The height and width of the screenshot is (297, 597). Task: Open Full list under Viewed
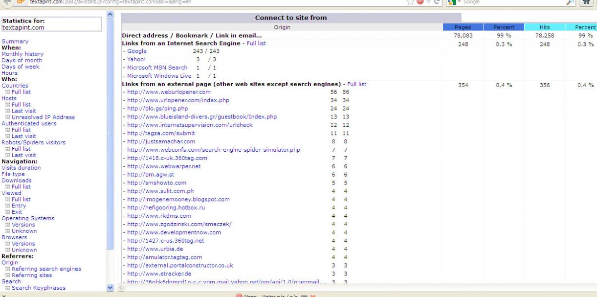(21, 200)
